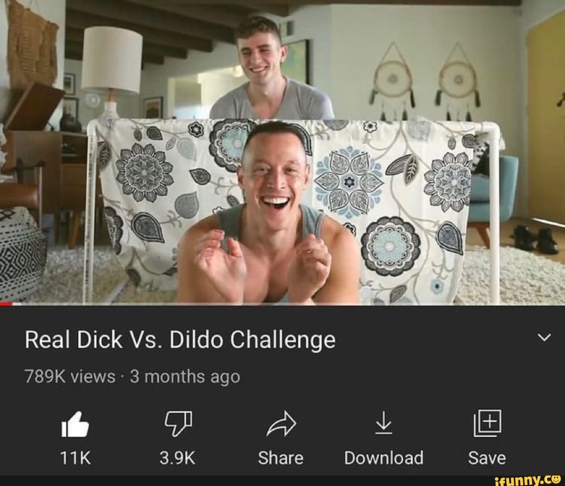Click the Share label

[x=281, y=458]
